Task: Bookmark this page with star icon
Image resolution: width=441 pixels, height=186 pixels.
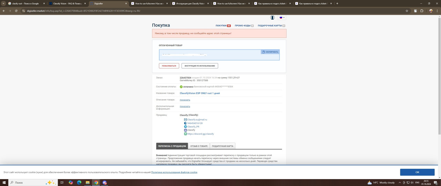Action: coord(407,11)
